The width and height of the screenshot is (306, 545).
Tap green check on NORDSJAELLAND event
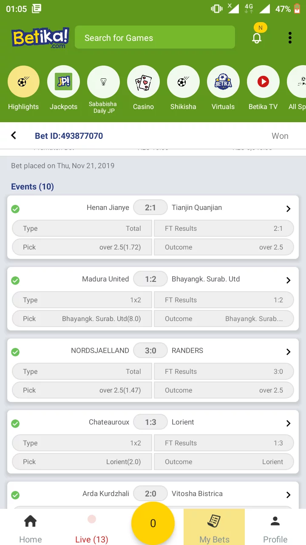tap(15, 352)
